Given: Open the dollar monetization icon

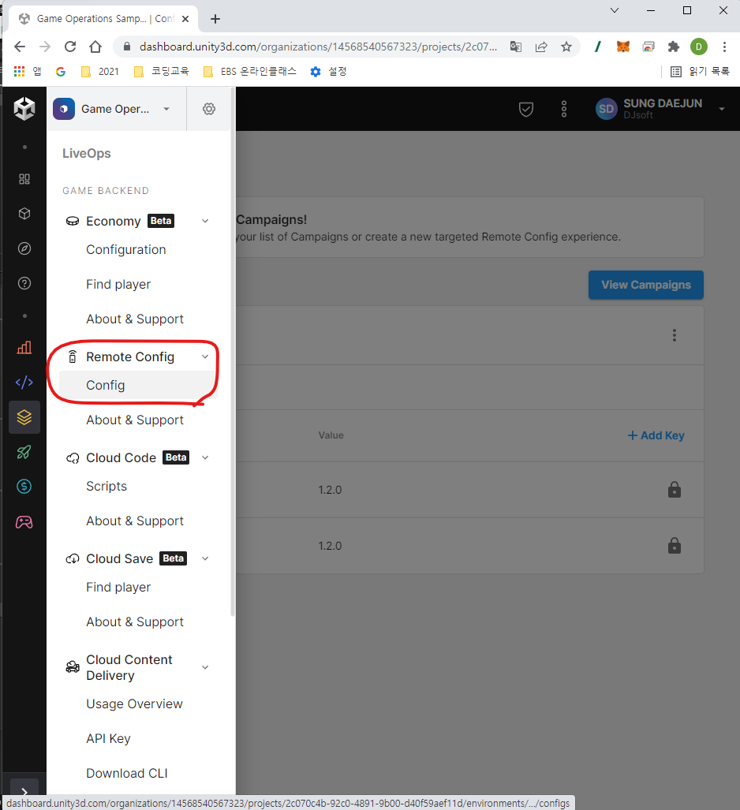Looking at the screenshot, I should (x=24, y=486).
